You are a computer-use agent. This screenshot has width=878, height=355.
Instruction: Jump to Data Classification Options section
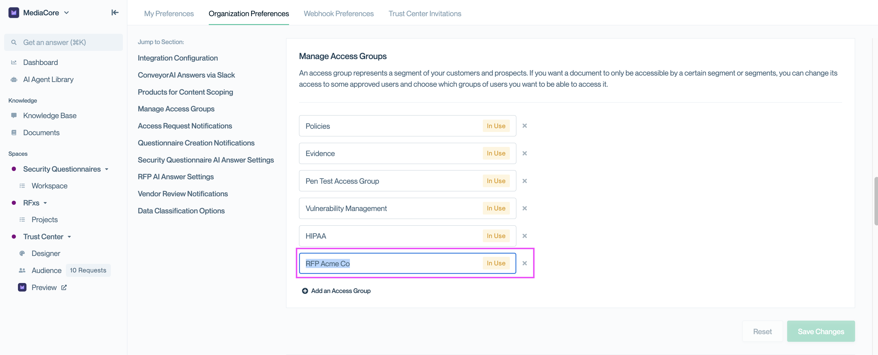[181, 210]
